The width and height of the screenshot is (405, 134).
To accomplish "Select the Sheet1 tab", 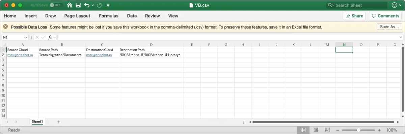I will (37, 122).
